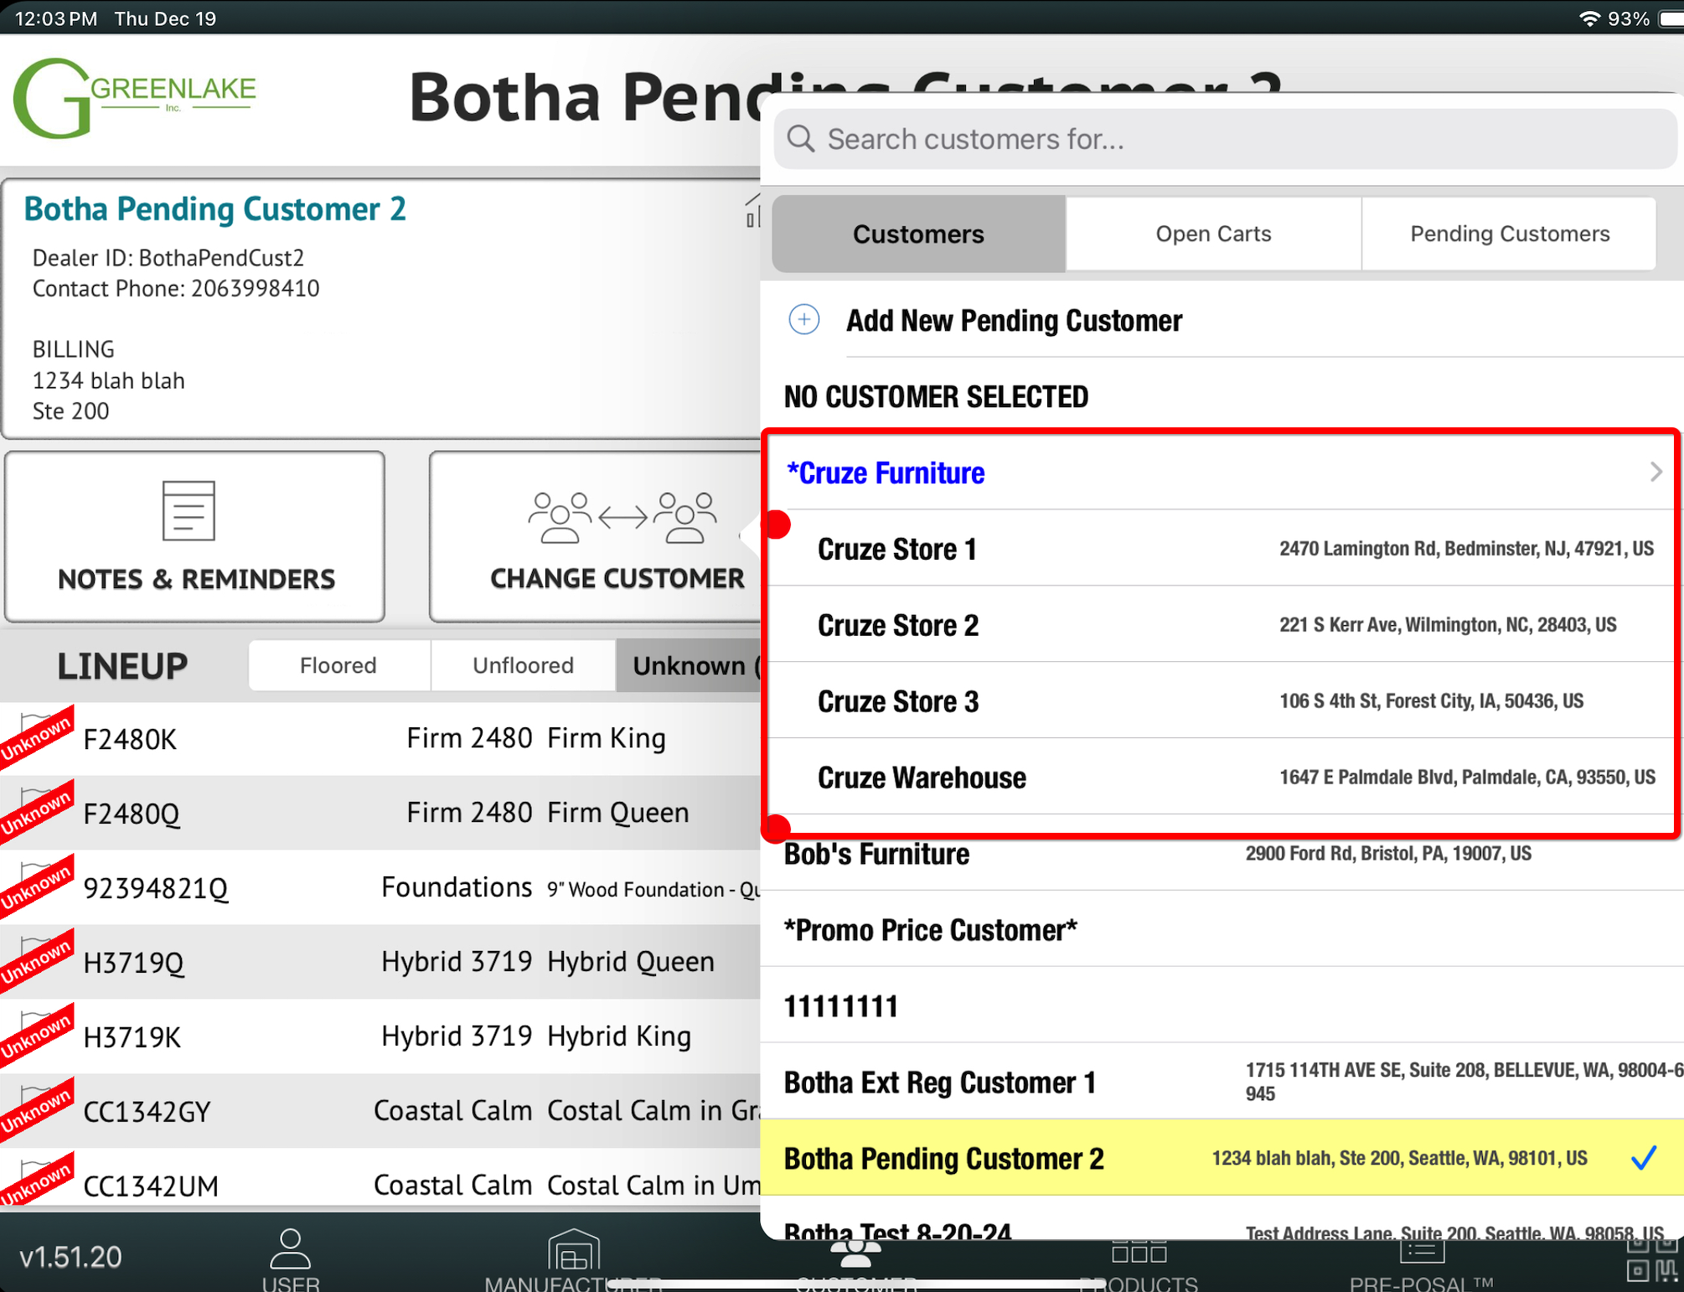Select the Unfloored lineup filter

pyautogui.click(x=523, y=666)
